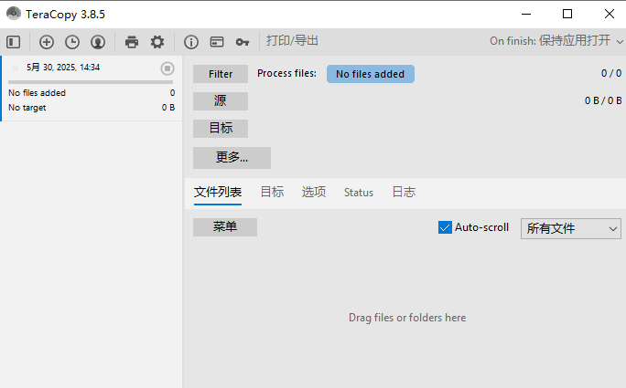Click the add new task plus icon
Viewport: 626px width, 388px height.
click(x=47, y=42)
